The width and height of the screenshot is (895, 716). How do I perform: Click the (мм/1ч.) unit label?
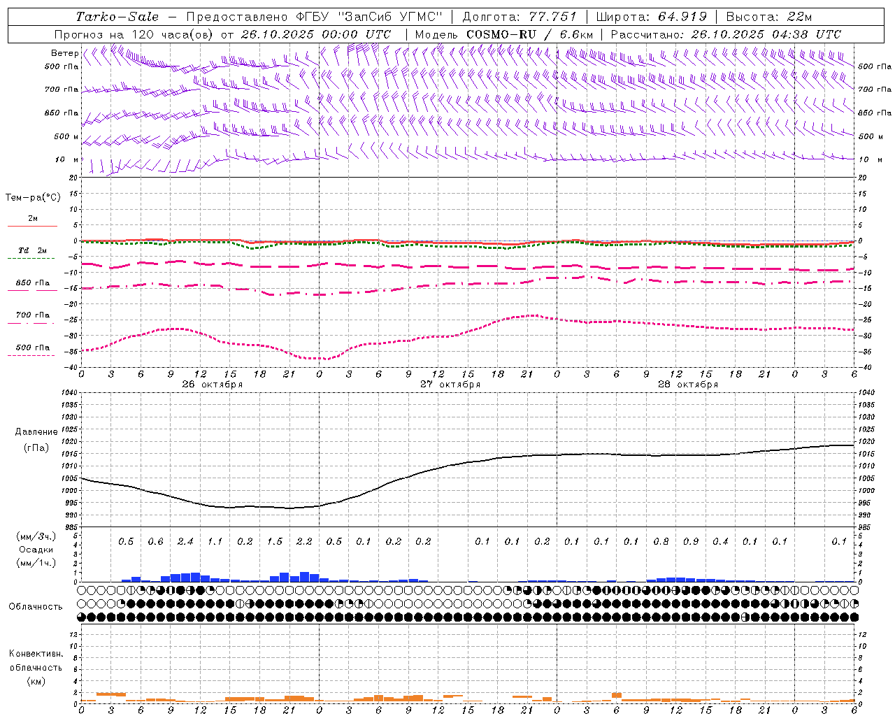click(x=36, y=564)
